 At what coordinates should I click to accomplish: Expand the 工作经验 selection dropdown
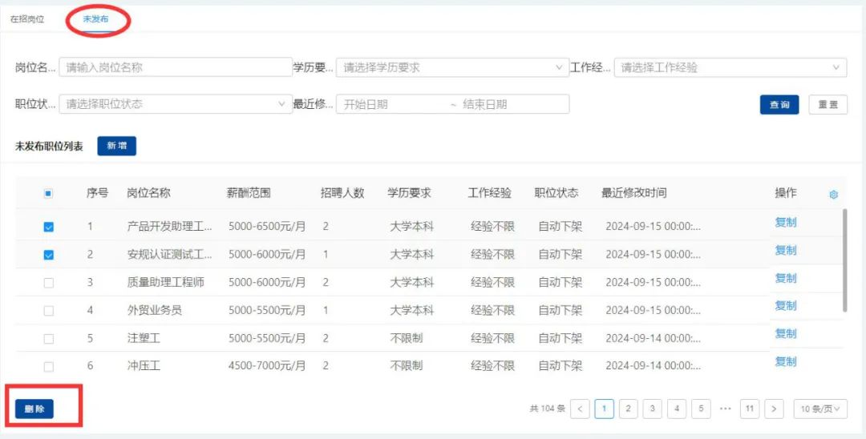pos(730,68)
